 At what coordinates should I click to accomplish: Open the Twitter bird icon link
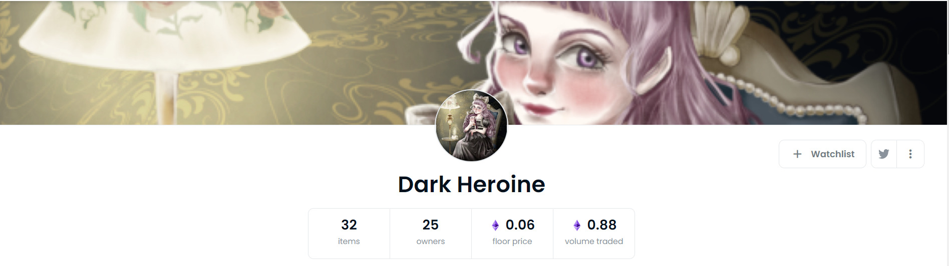(x=883, y=154)
